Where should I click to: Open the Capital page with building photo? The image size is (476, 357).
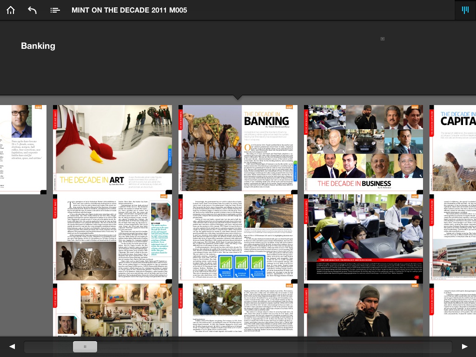point(453,238)
